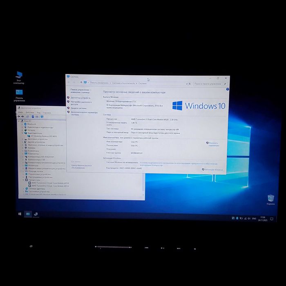Open the taskbar clock and date
This screenshot has width=286, height=286.
point(263,219)
